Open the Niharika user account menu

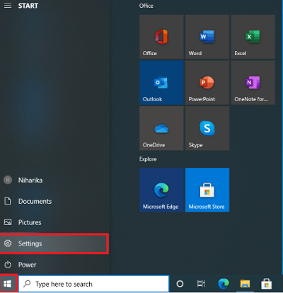pyautogui.click(x=54, y=180)
